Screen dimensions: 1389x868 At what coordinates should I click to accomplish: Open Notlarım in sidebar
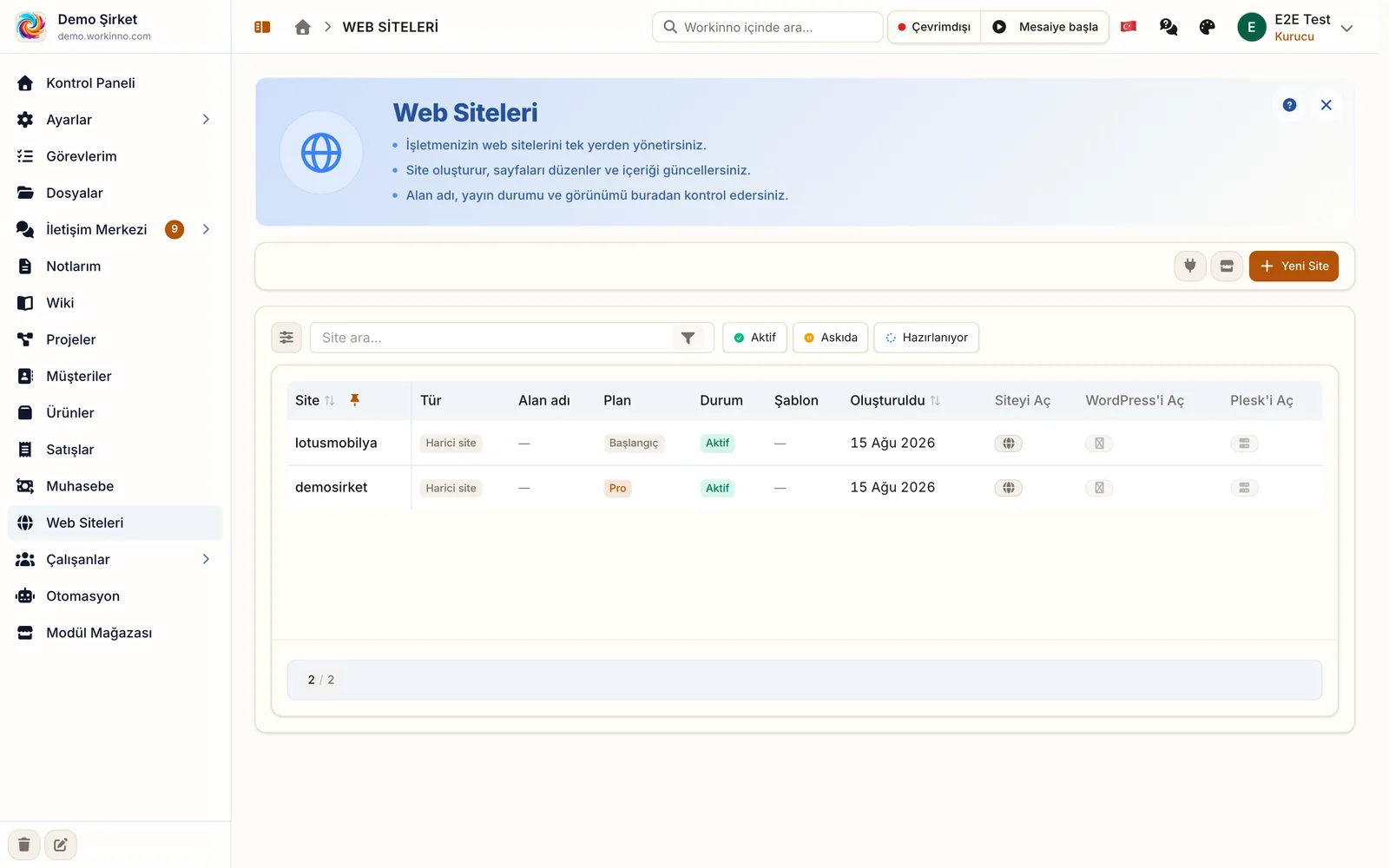coord(115,266)
